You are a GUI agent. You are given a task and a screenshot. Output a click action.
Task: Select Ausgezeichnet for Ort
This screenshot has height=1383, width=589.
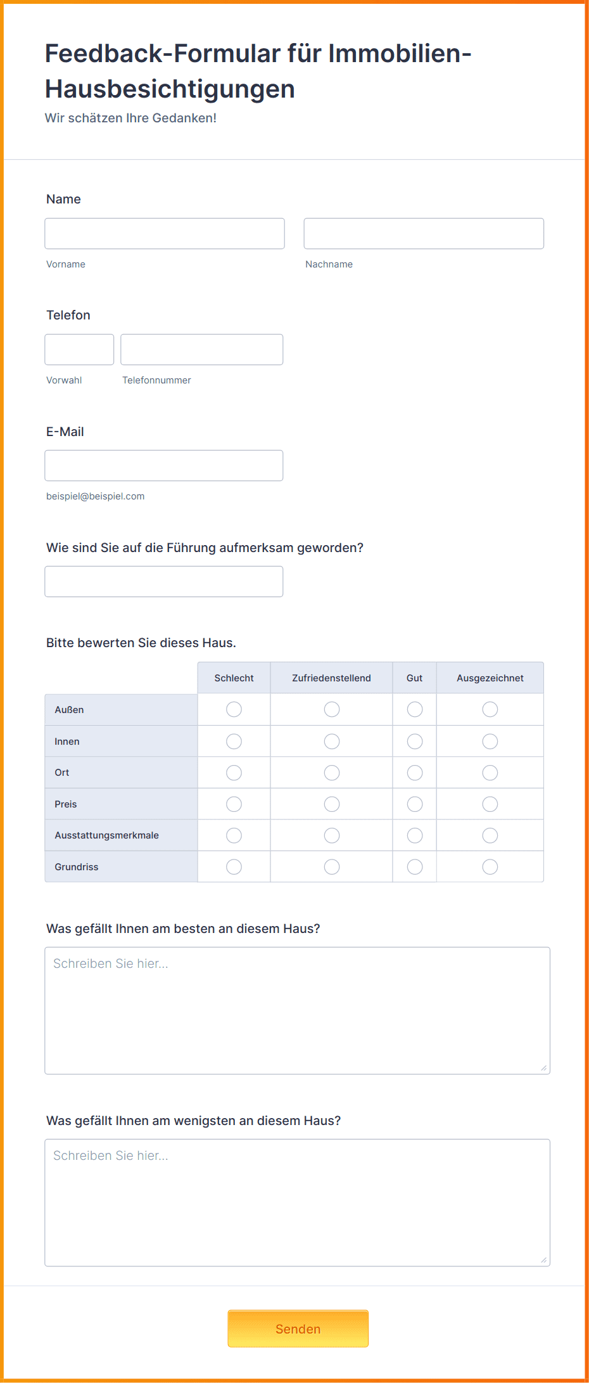pyautogui.click(x=490, y=773)
